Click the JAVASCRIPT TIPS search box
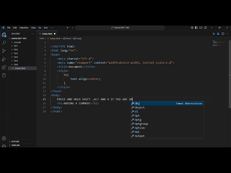Viewport: 231px width, 173px height. [120, 28]
